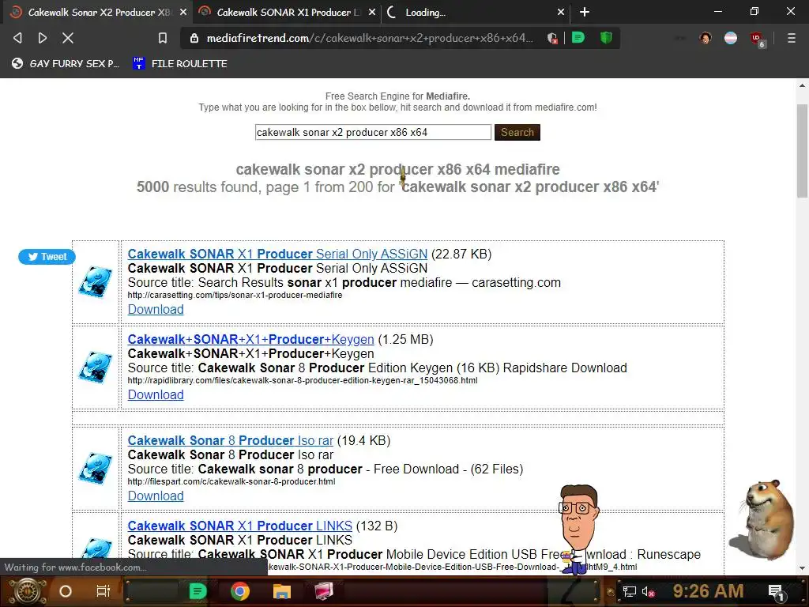Screen dimensions: 809x607
Task: Open the pink and blue flag extension
Action: click(x=731, y=38)
